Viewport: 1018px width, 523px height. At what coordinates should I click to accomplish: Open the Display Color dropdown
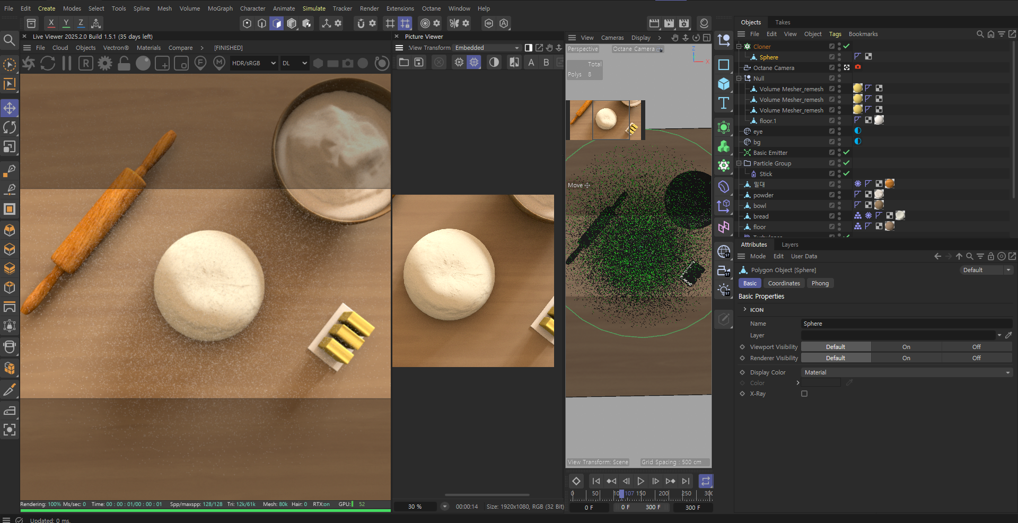point(906,372)
